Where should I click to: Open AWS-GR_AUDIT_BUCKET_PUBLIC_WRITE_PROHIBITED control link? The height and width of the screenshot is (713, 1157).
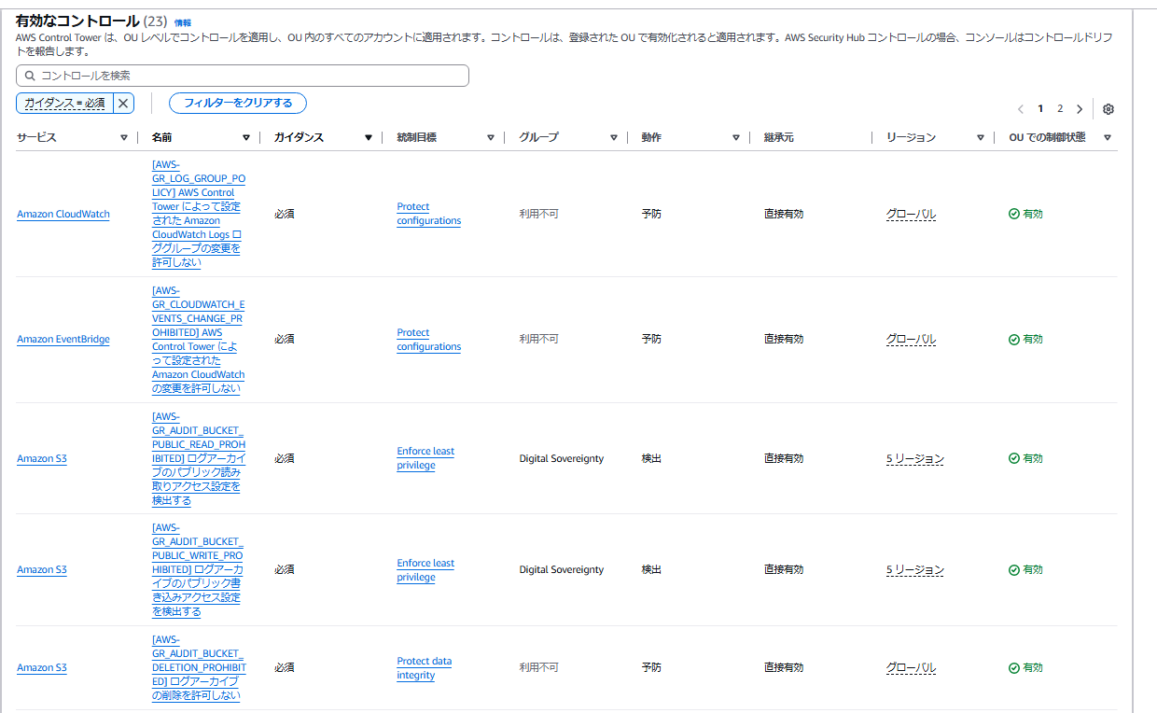coord(199,569)
